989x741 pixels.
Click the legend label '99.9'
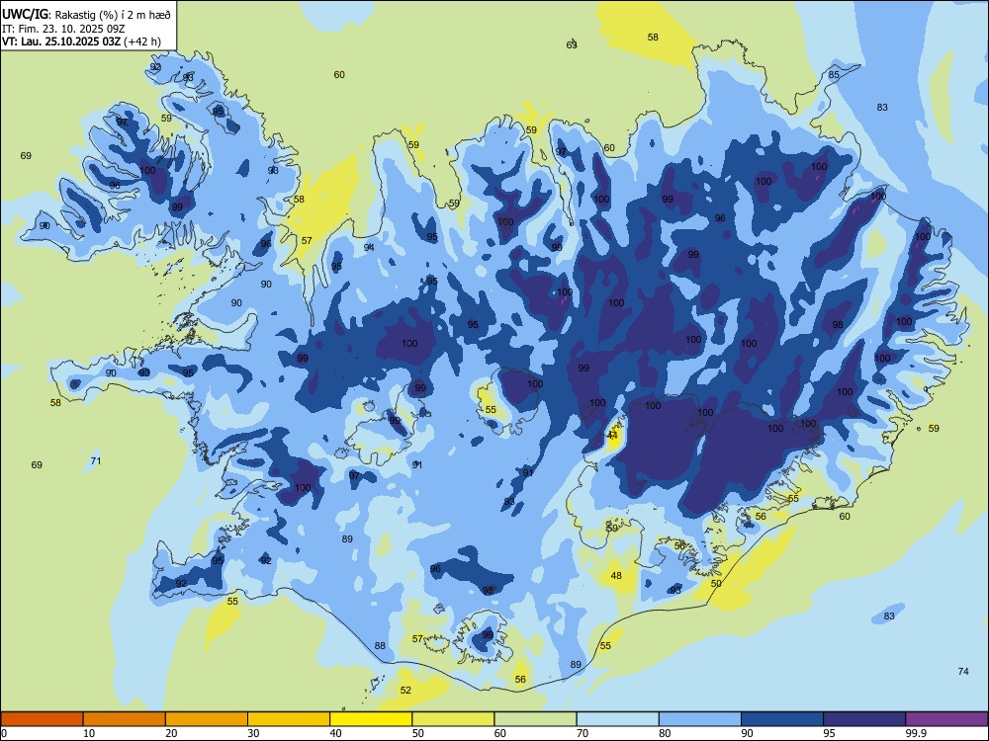[916, 733]
